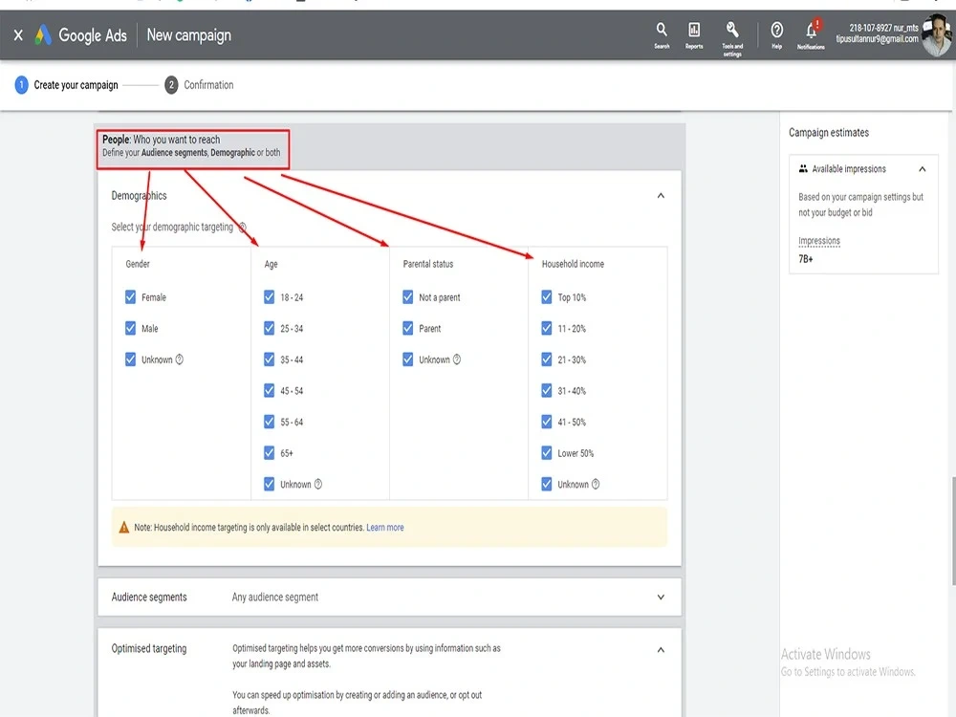Image resolution: width=956 pixels, height=717 pixels.
Task: Expand the Audience segments section chevron
Action: [661, 597]
